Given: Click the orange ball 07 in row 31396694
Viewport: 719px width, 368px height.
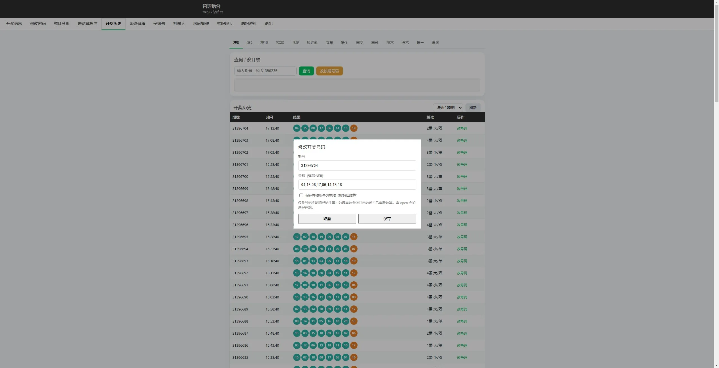Looking at the screenshot, I should pos(354,249).
